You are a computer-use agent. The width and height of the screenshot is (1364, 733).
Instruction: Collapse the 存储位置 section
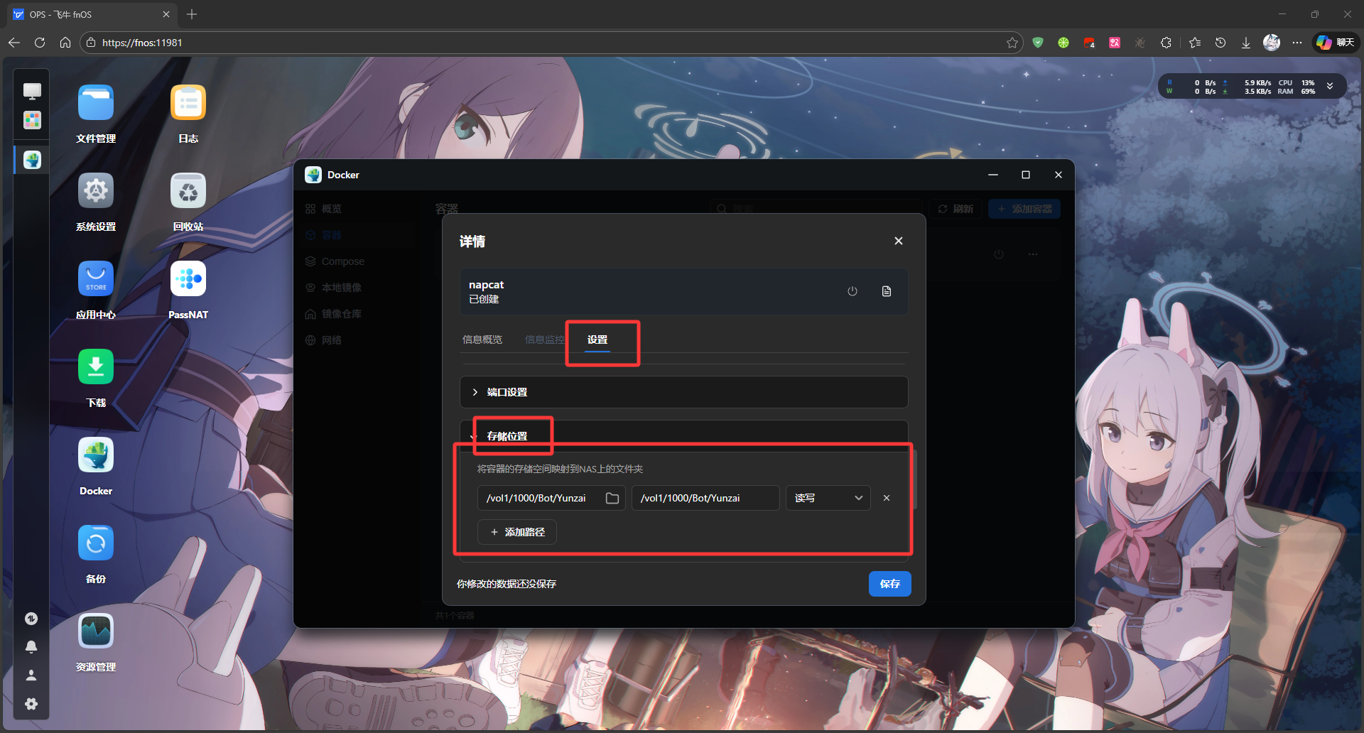tap(507, 436)
